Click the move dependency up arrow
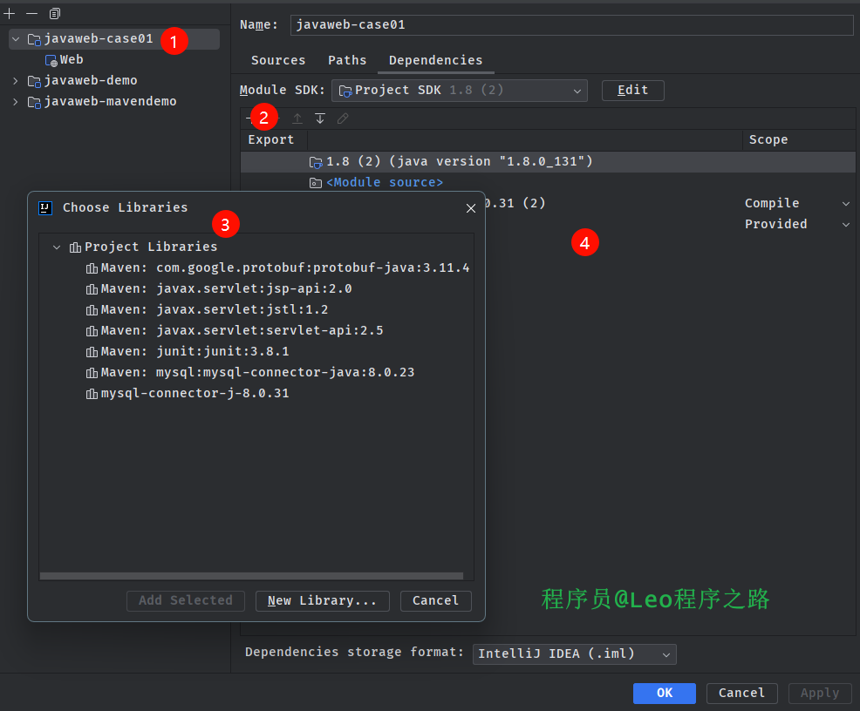Image resolution: width=860 pixels, height=711 pixels. click(297, 118)
